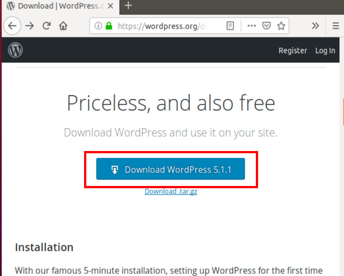Viewport: 344px width, 276px height.
Task: Select the Log In link
Action: point(325,51)
